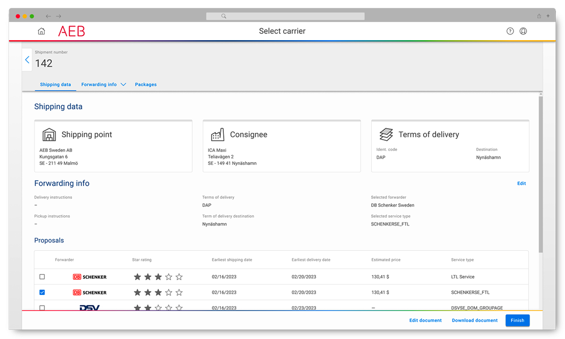
Task: Click the Earliest shipping date column header
Action: pyautogui.click(x=232, y=260)
